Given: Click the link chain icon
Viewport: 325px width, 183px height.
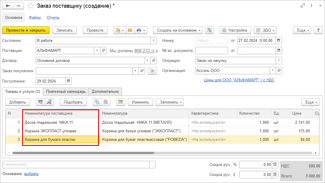Looking at the screenshot, I should (303, 6).
